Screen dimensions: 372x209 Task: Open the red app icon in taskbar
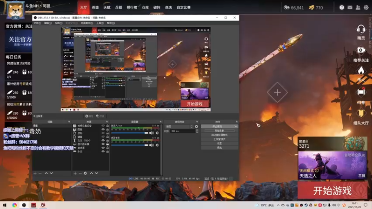(33, 205)
